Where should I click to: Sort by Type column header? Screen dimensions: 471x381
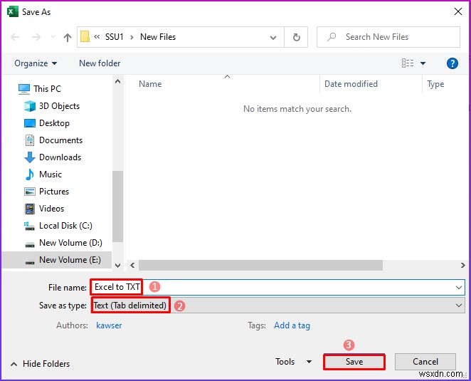pos(435,85)
